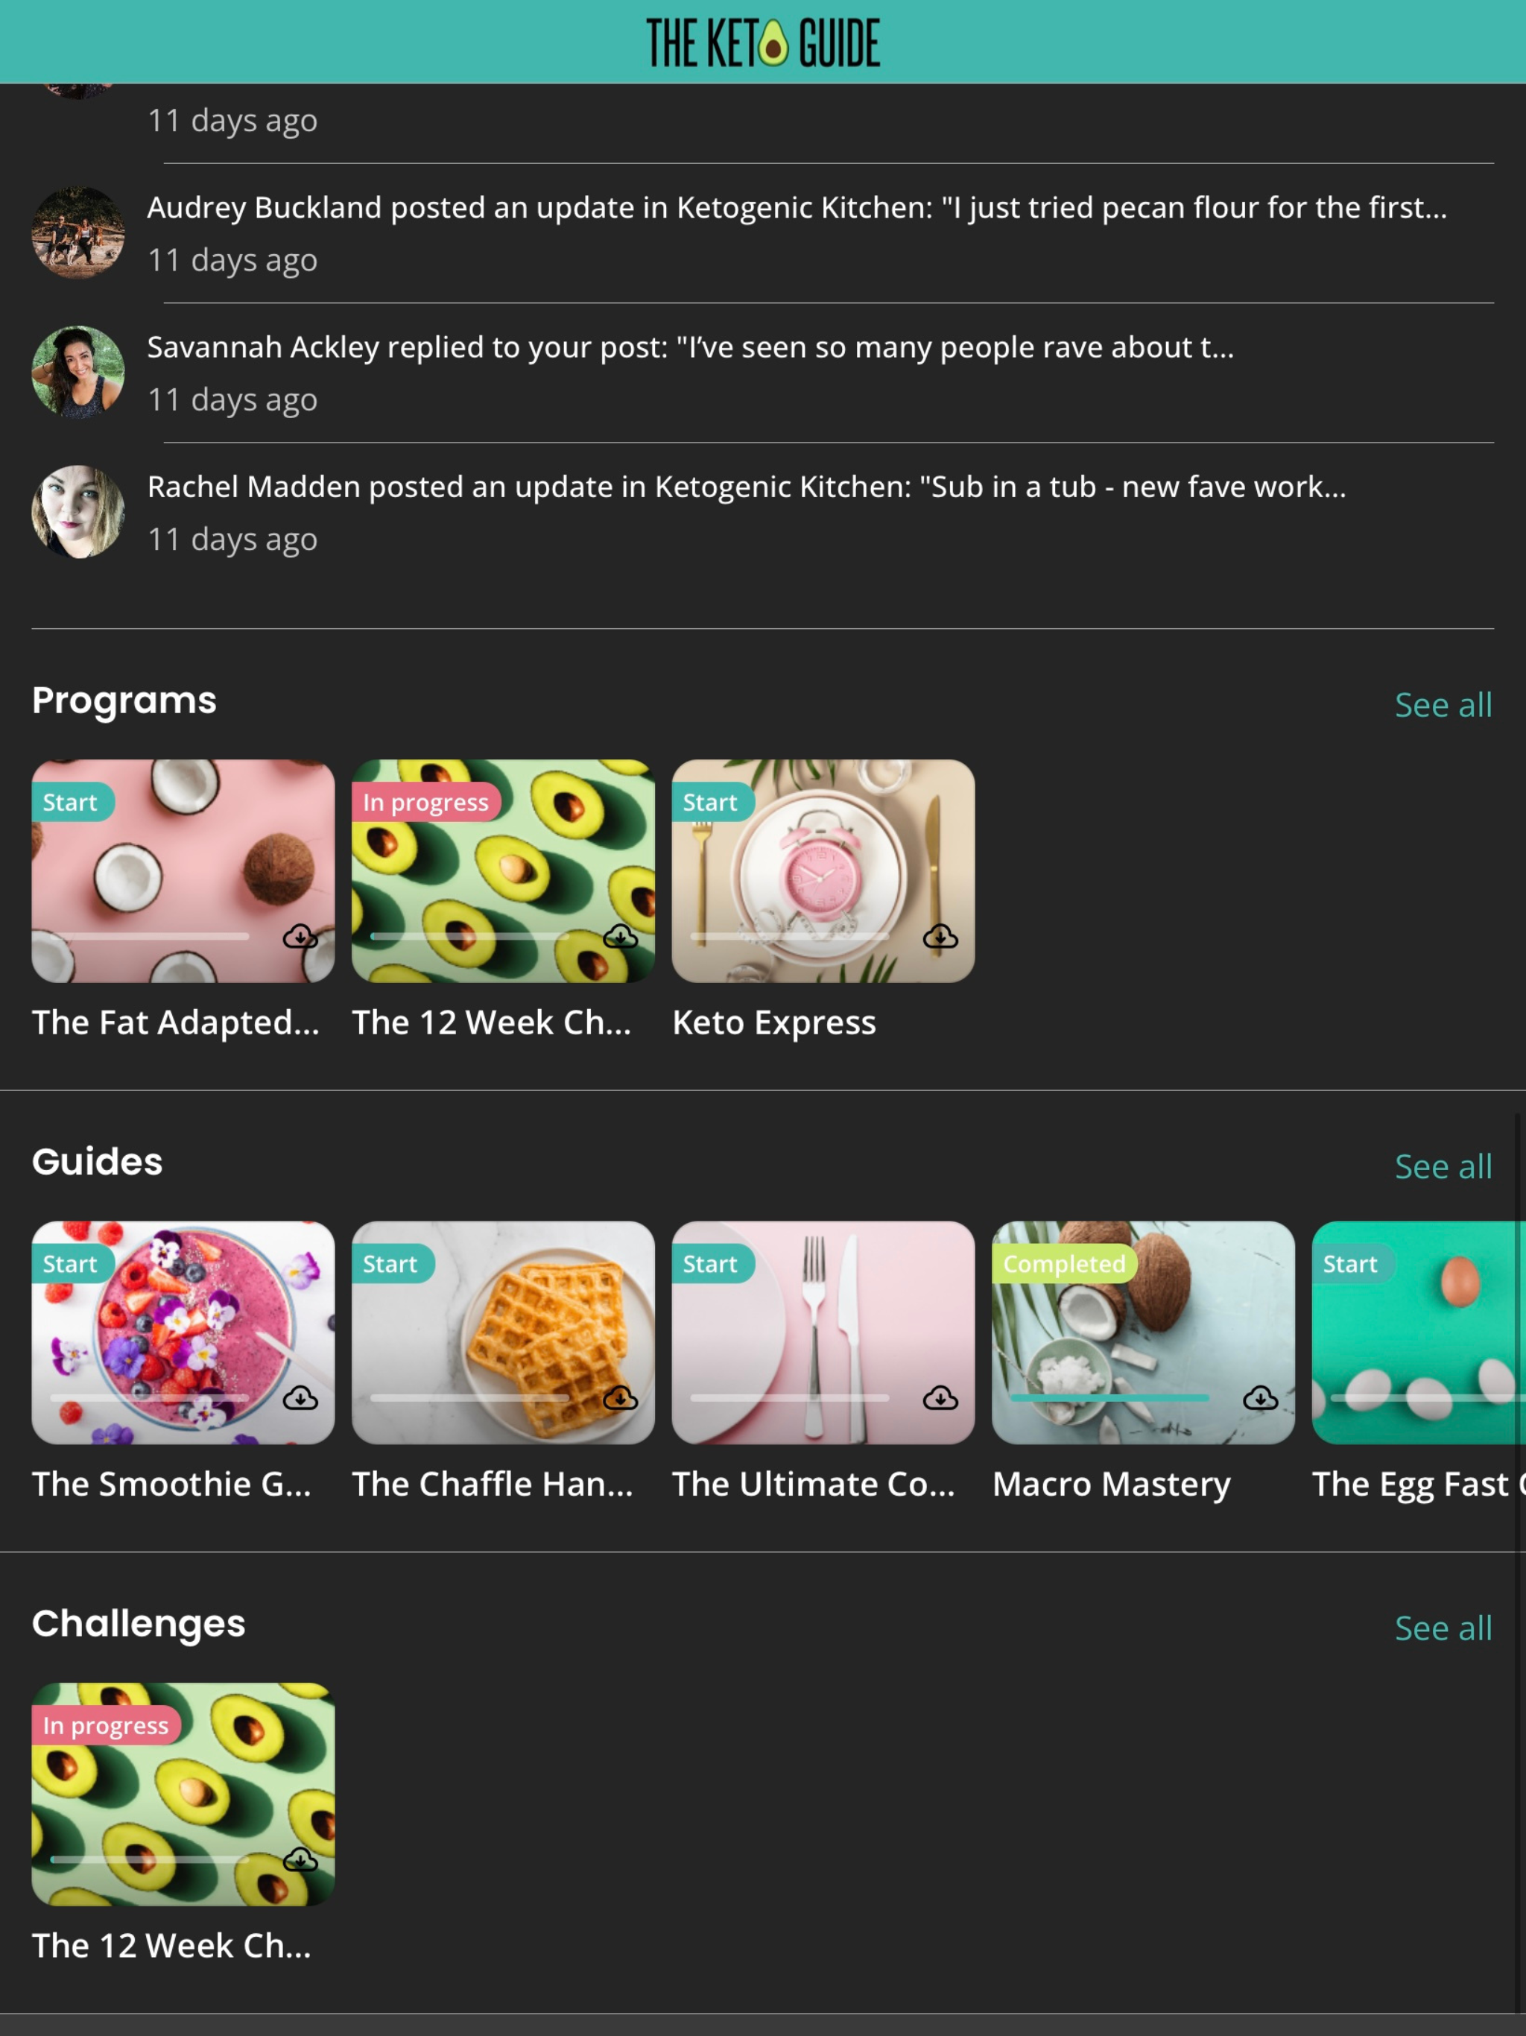Download the Macro Mastery guide

(1260, 1398)
